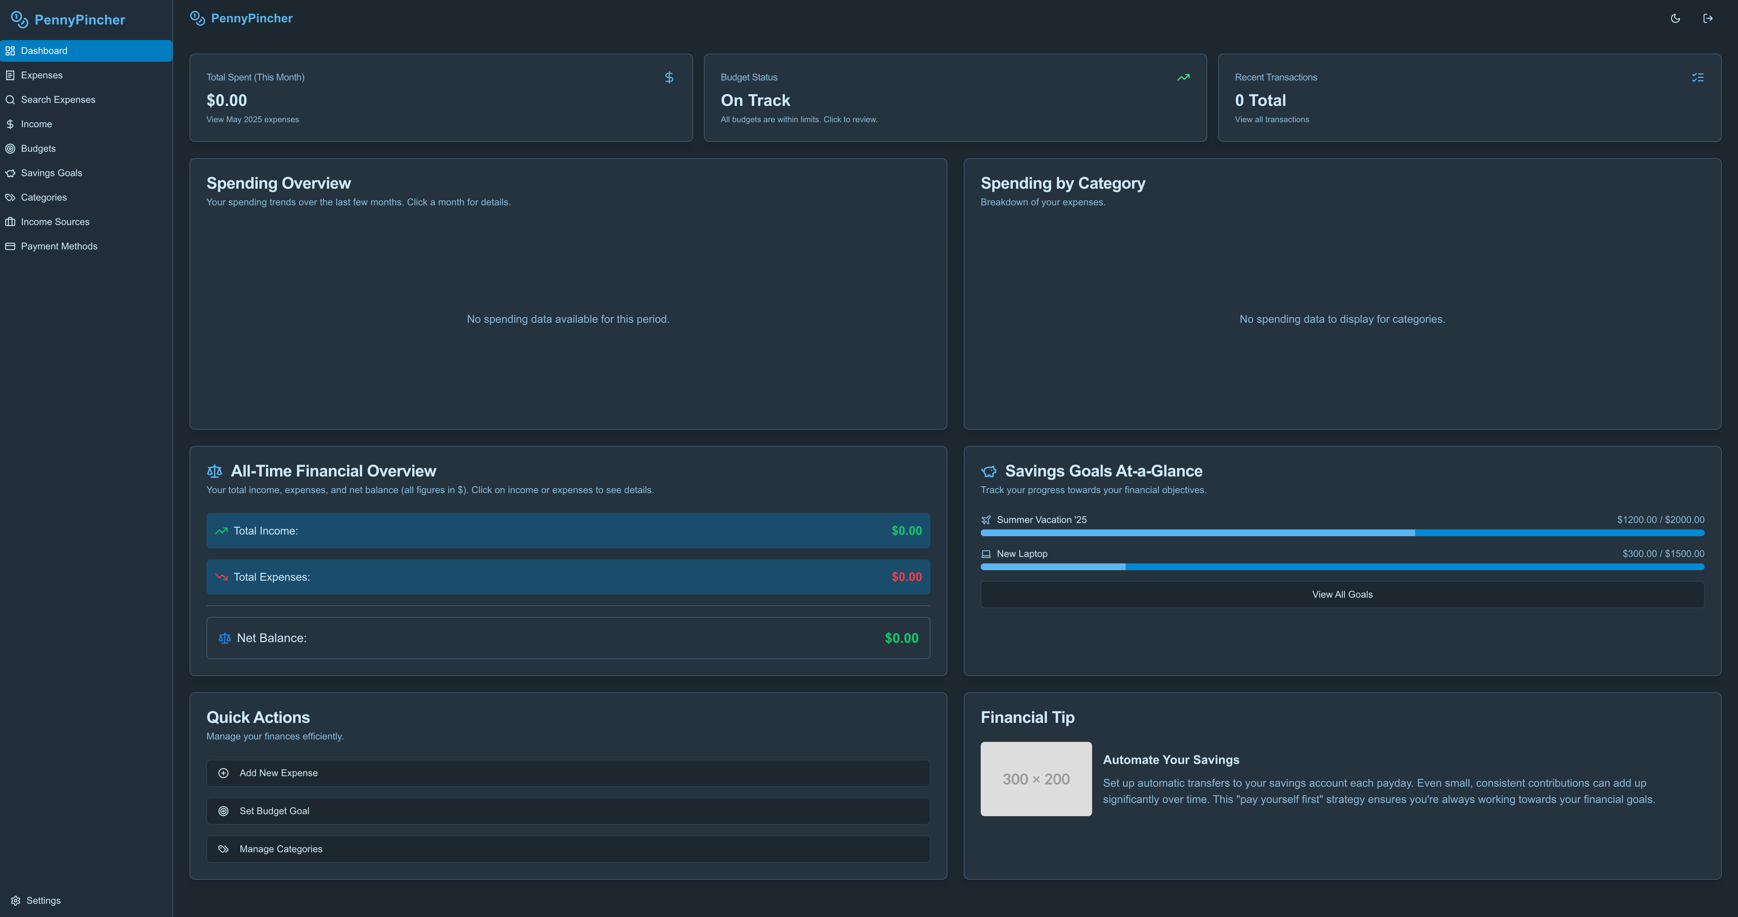Screen dimensions: 1738x917
Task: Click the plane icon for Summer Vacation '25
Action: (986, 520)
